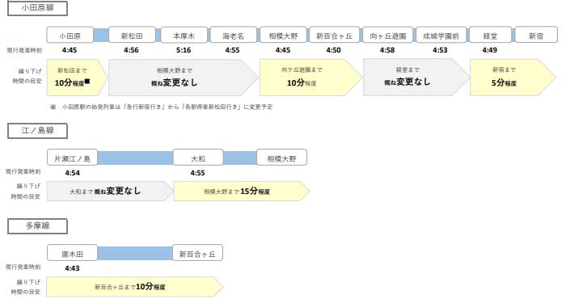
Task: Click the 4:55 time under 海老名
Action: pyautogui.click(x=232, y=50)
